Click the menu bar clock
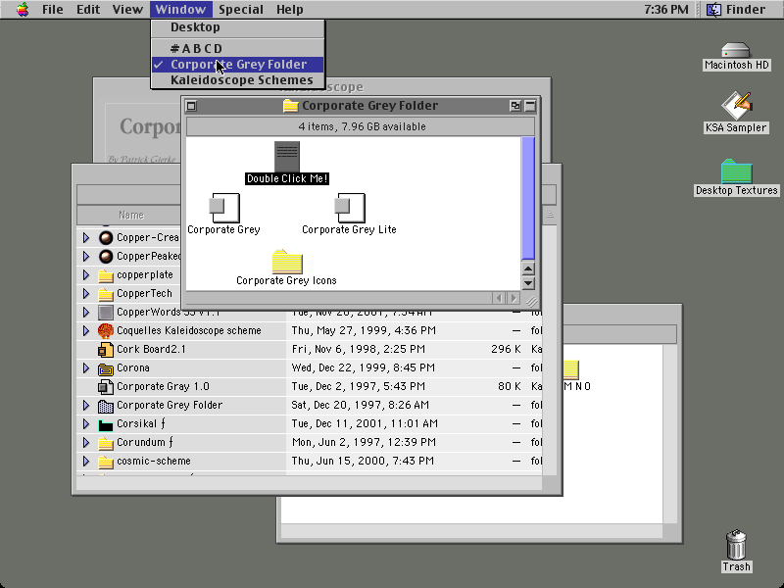Viewport: 784px width, 588px height. (x=666, y=9)
